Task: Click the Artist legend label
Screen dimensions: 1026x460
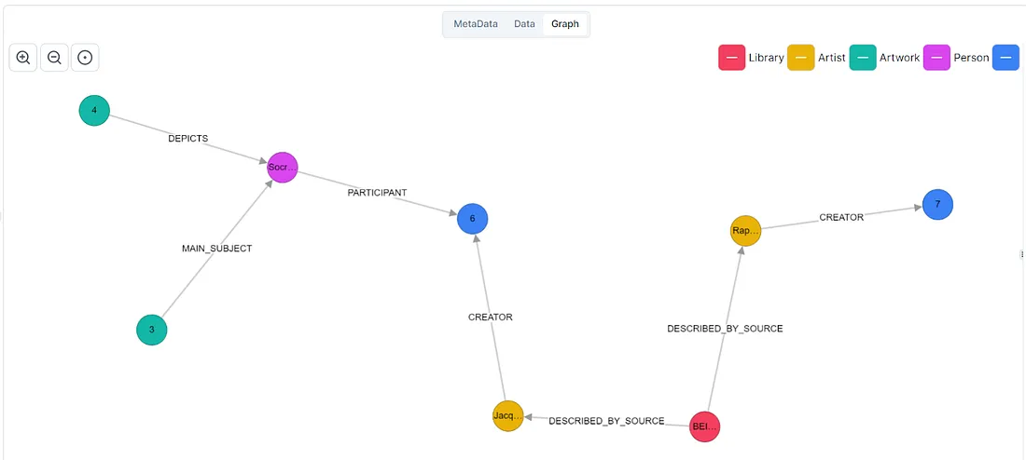Action: (x=832, y=58)
